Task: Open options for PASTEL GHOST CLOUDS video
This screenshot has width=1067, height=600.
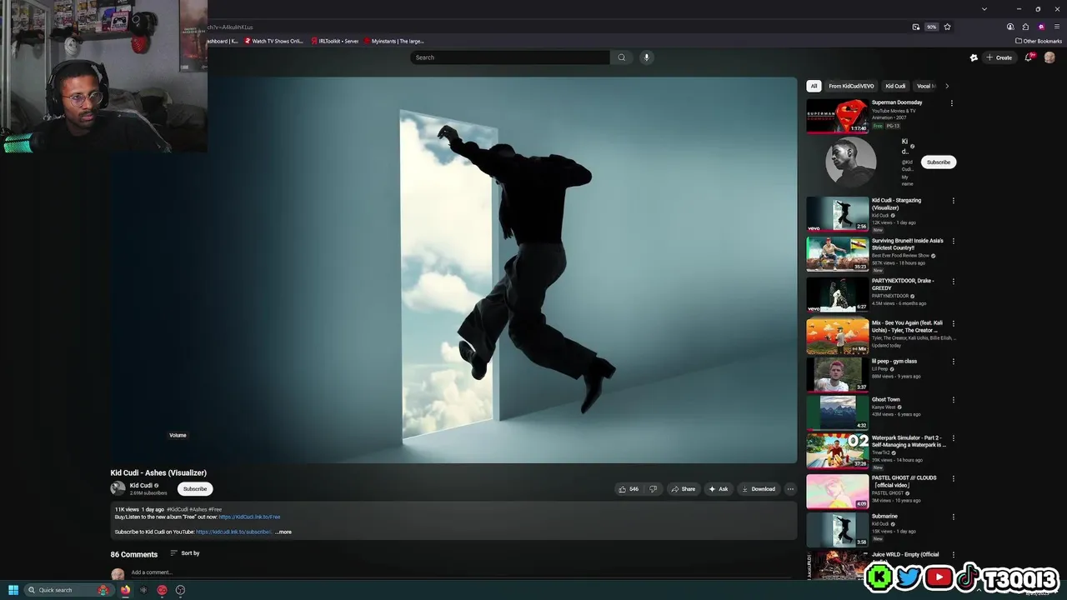Action: [953, 478]
